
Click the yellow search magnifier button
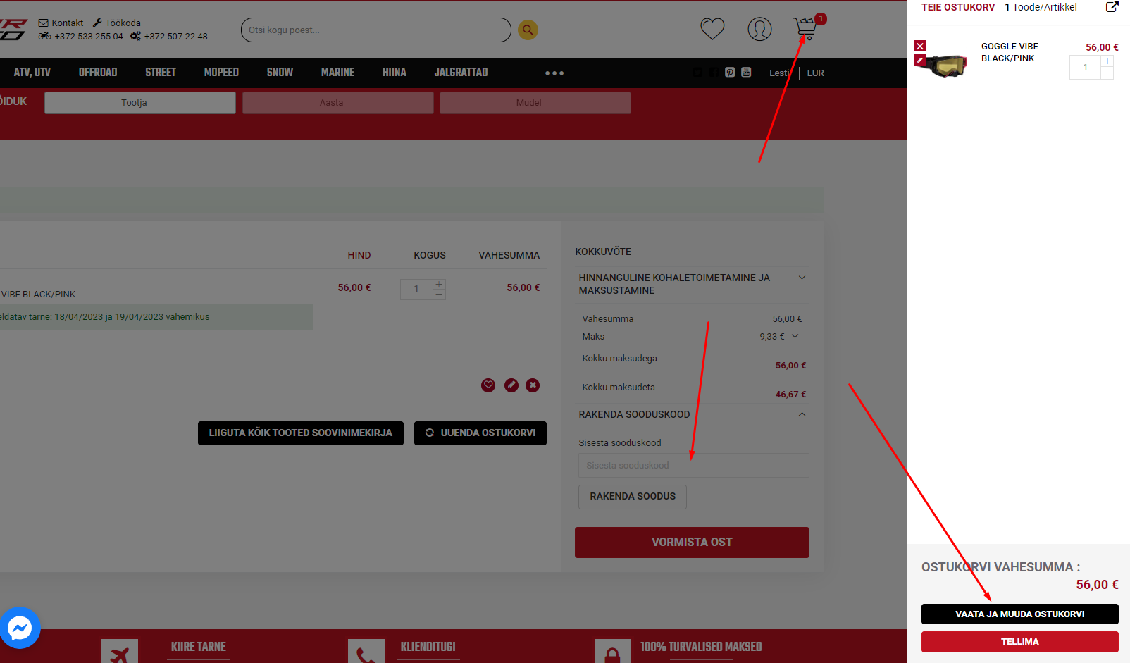528,30
